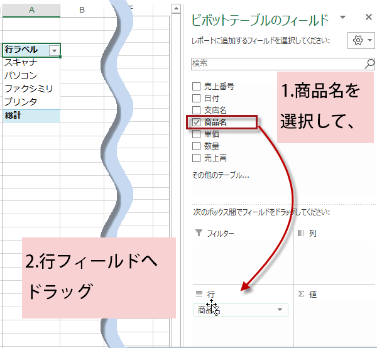This screenshot has width=377, height=348.
Task: Open the 行ラベル filter dropdown
Action: coord(55,50)
